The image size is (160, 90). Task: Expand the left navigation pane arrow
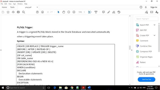click(x=1, y=50)
